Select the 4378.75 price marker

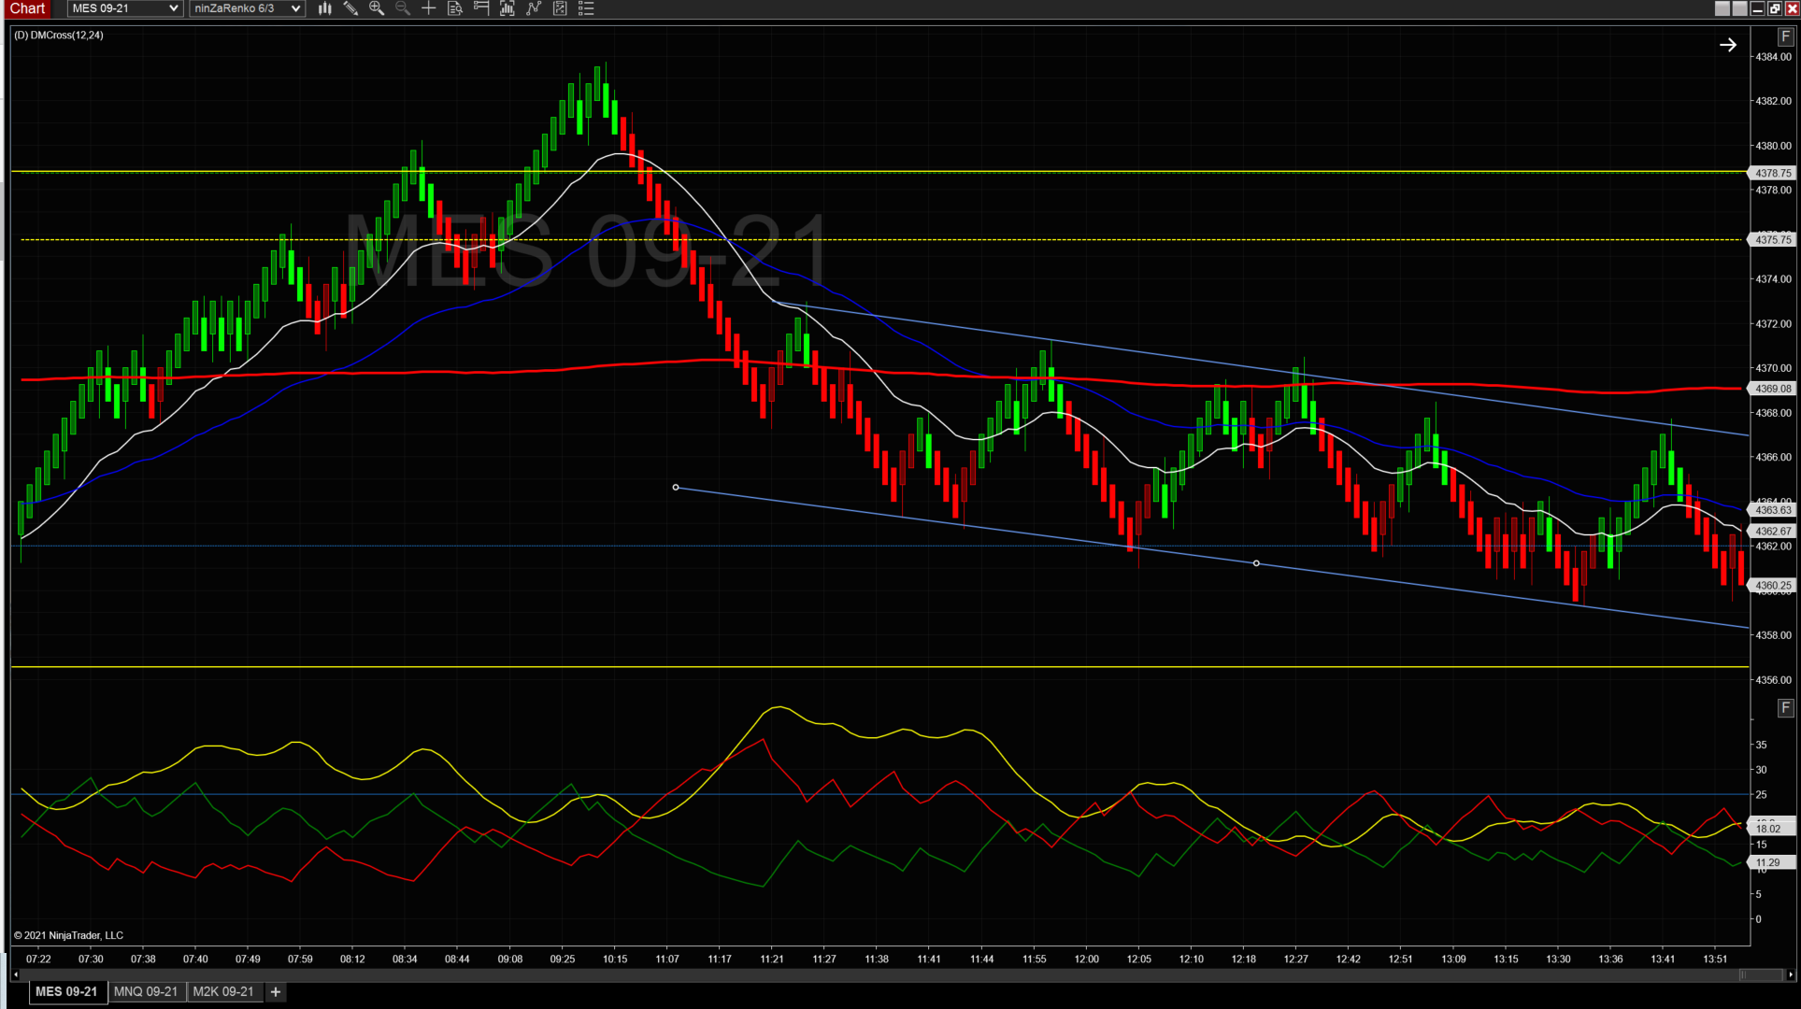[1772, 173]
